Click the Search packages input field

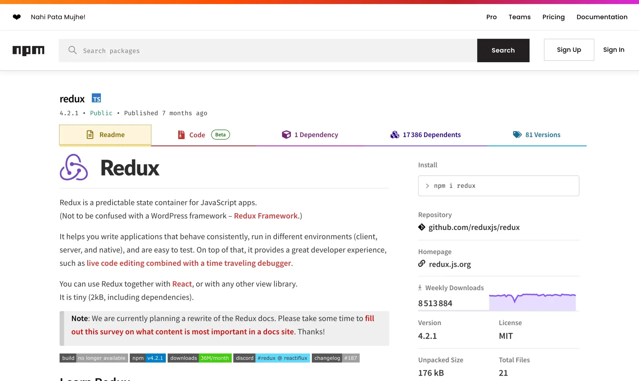(233, 50)
